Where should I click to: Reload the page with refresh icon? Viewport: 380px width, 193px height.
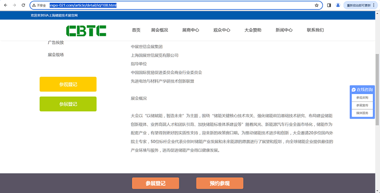tap(23, 5)
